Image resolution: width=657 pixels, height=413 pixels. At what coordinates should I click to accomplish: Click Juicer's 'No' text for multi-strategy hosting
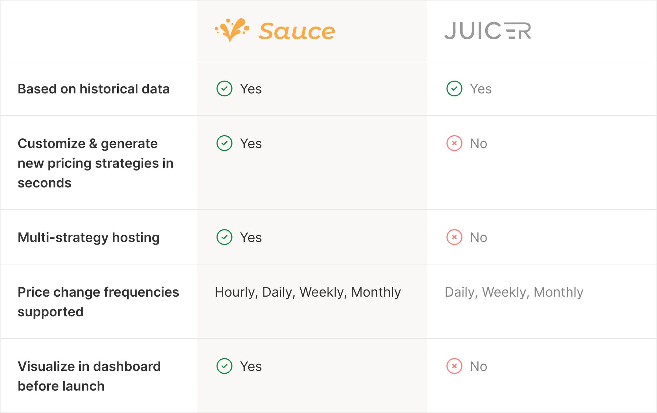pyautogui.click(x=478, y=237)
